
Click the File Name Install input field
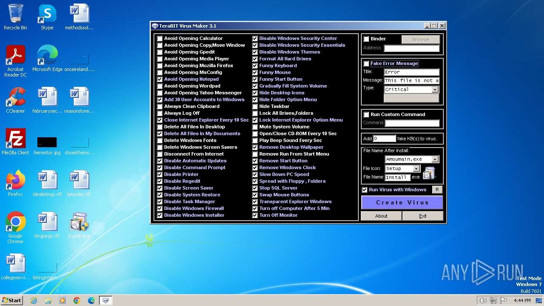[x=397, y=177]
